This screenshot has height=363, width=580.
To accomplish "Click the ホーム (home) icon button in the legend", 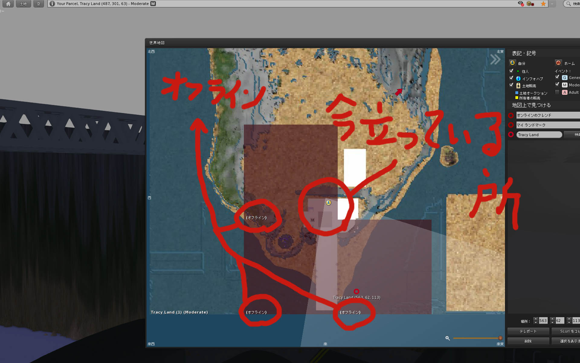I will pos(558,63).
